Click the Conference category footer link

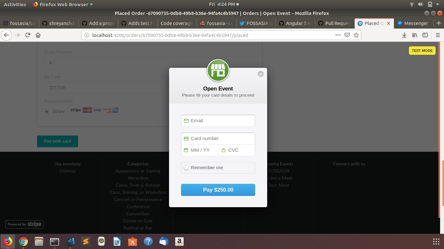pyautogui.click(x=138, y=207)
